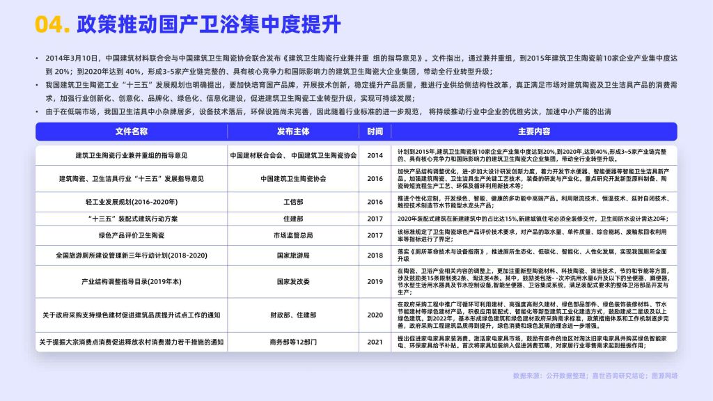
Task: Click cell 绿色产品评价卫生陶瓷
Action: (x=132, y=235)
